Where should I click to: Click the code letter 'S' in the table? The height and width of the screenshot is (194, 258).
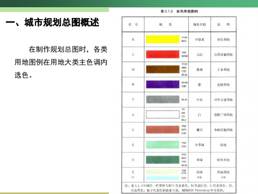(133, 115)
